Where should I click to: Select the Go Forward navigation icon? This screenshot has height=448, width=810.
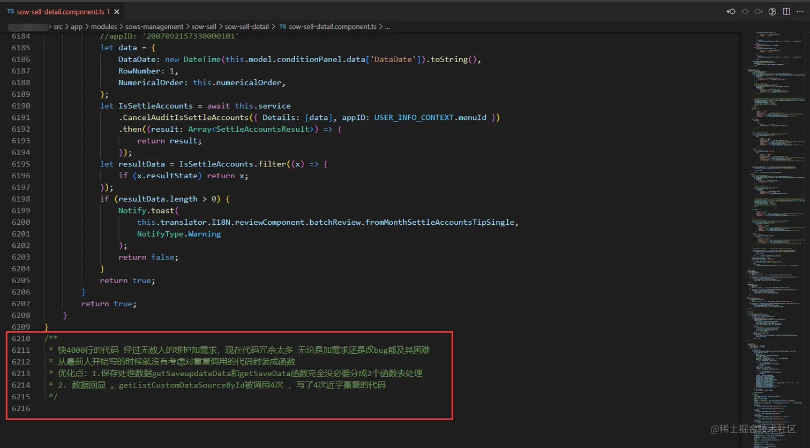pyautogui.click(x=759, y=11)
